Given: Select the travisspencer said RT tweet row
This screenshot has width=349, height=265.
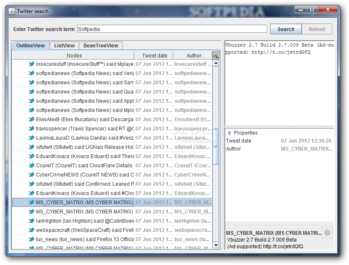Looking at the screenshot, I should coord(112,129).
